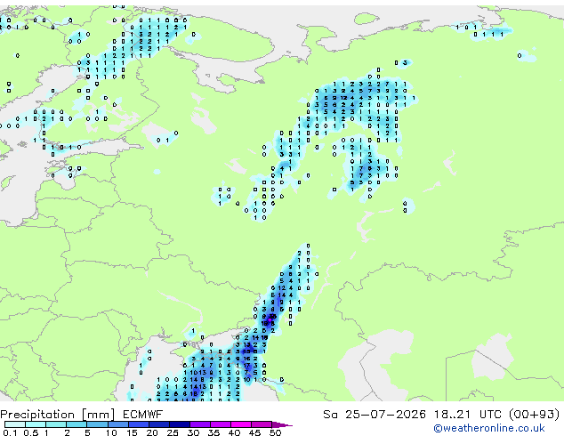Click the legend value label '45'
The height and width of the screenshot is (436, 564).
click(255, 432)
